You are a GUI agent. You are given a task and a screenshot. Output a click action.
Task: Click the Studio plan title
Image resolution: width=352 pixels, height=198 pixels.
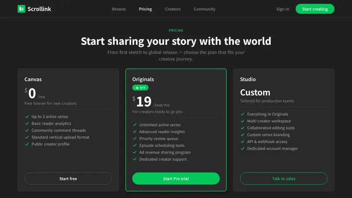(248, 79)
